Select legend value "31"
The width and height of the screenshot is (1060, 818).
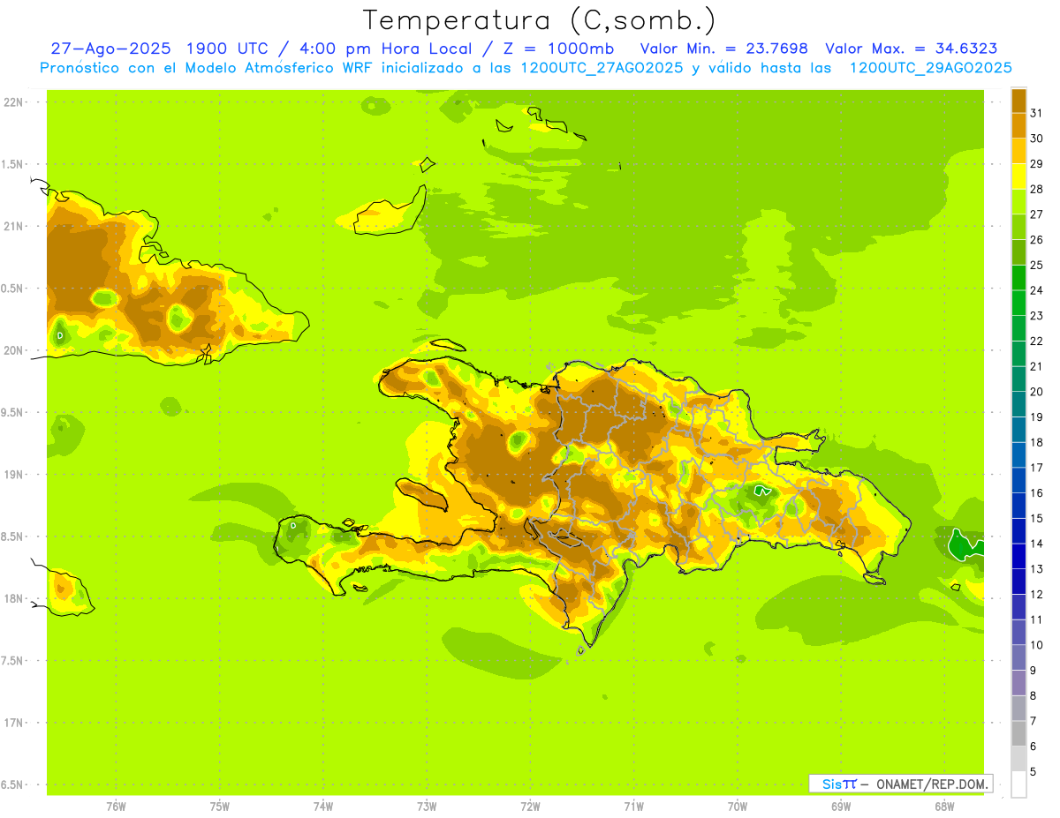1037,113
